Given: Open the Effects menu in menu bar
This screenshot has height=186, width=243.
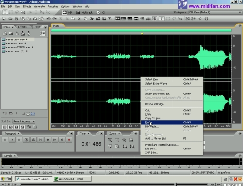Looking at the screenshot, I should pos(27,6).
